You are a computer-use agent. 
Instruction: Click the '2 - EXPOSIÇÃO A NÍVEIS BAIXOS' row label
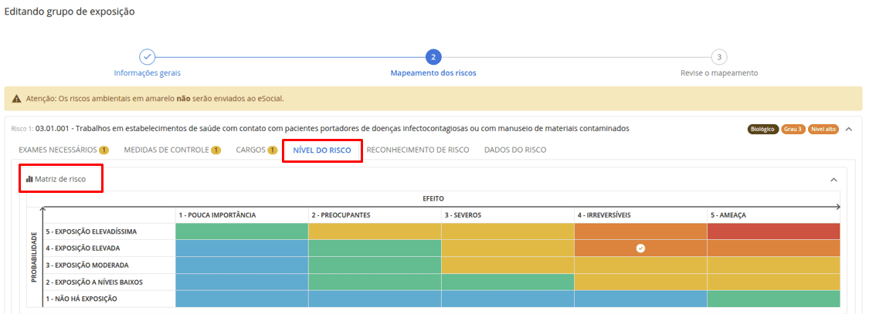94,282
